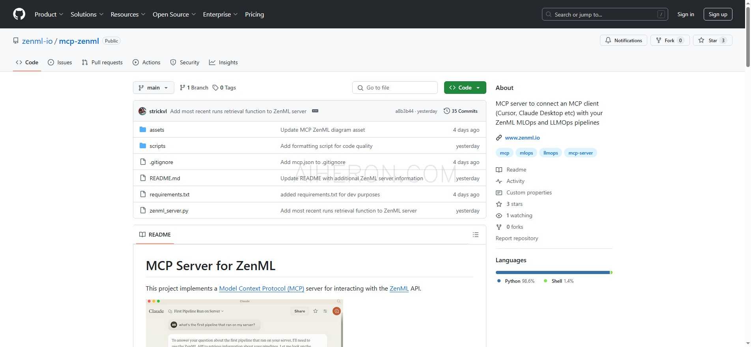Click the strickvl avatar image
The width and height of the screenshot is (751, 347).
[142, 111]
